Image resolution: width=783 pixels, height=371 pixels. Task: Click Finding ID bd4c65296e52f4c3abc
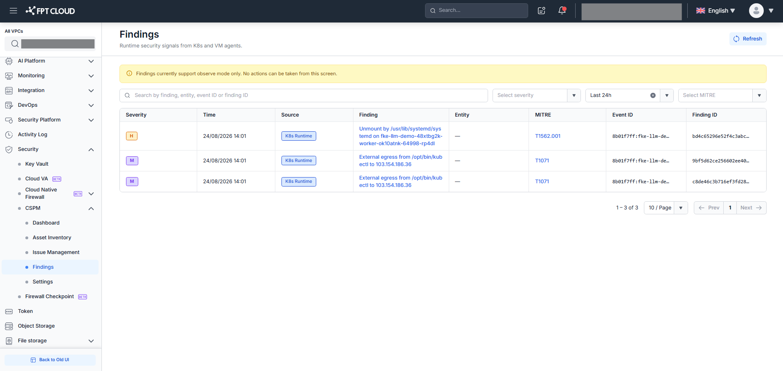click(x=721, y=136)
